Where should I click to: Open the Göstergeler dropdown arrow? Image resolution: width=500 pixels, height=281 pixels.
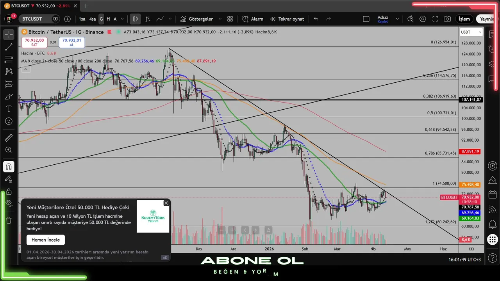(x=220, y=19)
